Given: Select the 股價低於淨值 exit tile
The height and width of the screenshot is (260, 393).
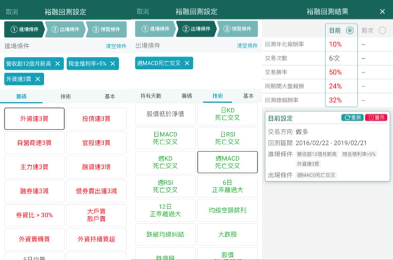Looking at the screenshot, I should click(x=166, y=114).
